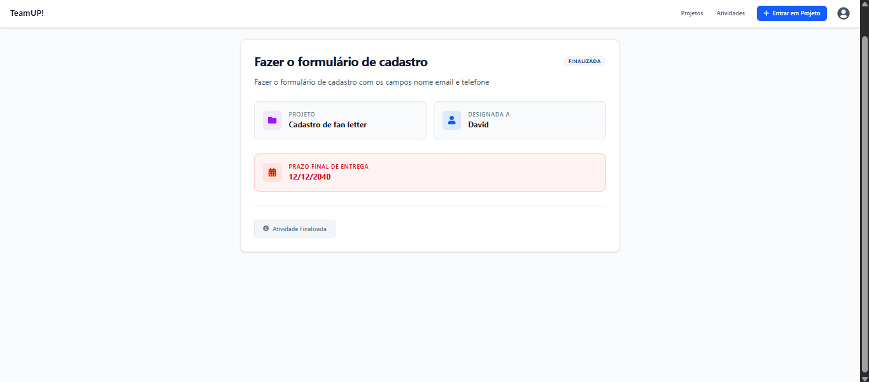Click the Atividade Finalizada button
Screen dimensions: 869x382
pos(295,229)
